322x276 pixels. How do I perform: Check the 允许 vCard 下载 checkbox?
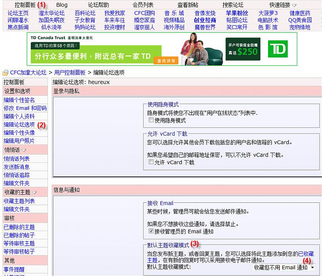(151, 162)
